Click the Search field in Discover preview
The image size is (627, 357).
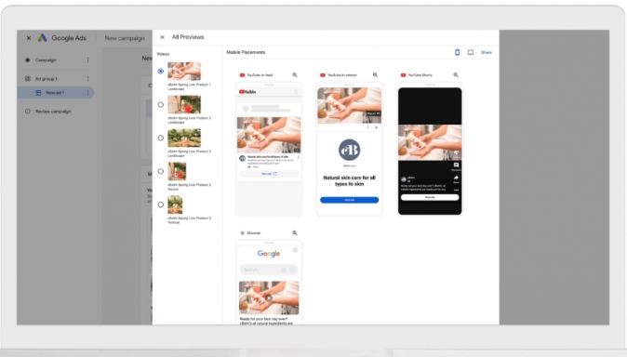[x=269, y=270]
